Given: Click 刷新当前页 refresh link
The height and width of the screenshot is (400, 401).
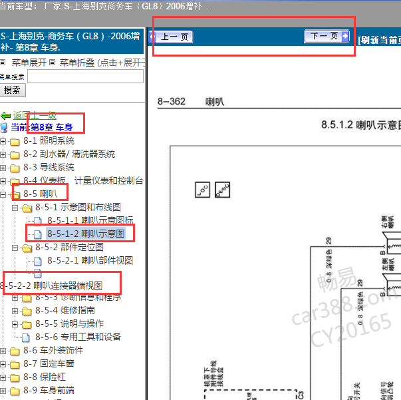Looking at the screenshot, I should pyautogui.click(x=380, y=40).
